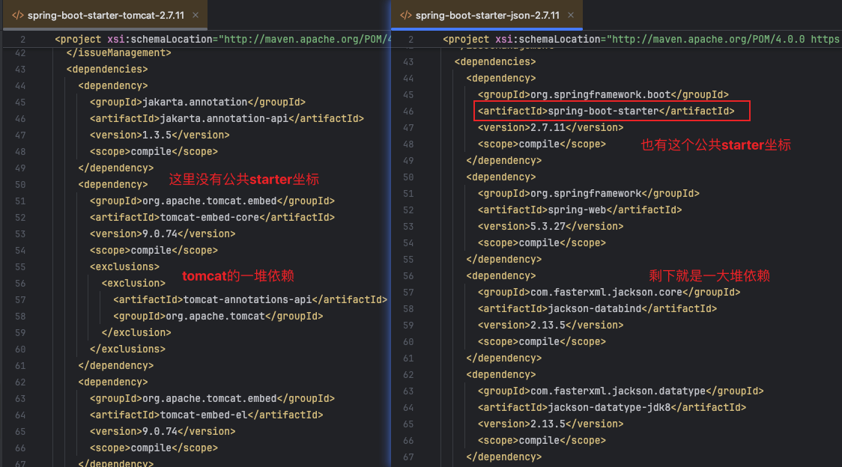842x467 pixels.
Task: Click artifactId spring-boot-starter line
Action: click(x=606, y=111)
